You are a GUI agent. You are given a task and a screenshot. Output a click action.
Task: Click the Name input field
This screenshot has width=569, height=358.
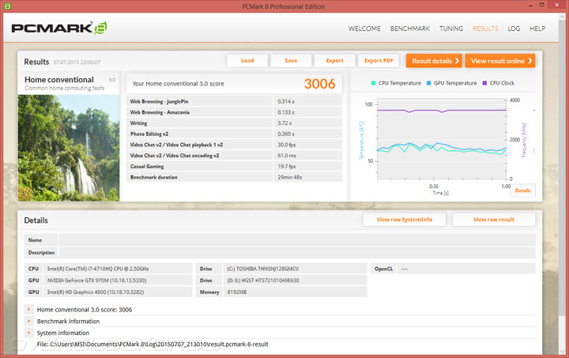(297, 240)
